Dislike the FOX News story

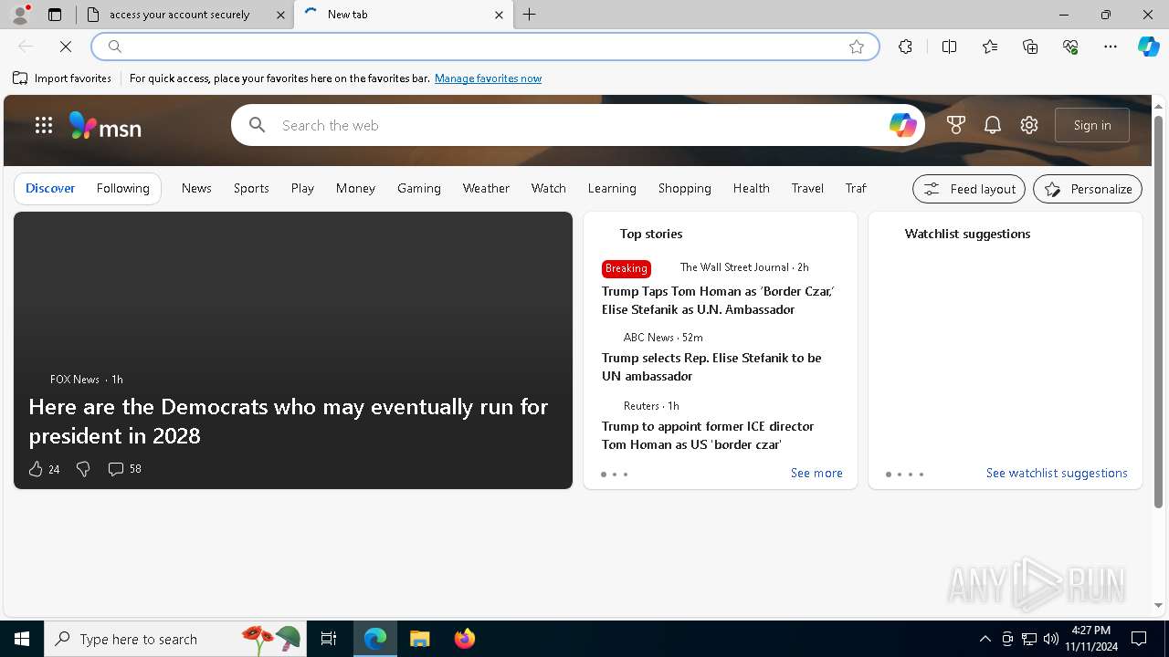[x=83, y=469]
